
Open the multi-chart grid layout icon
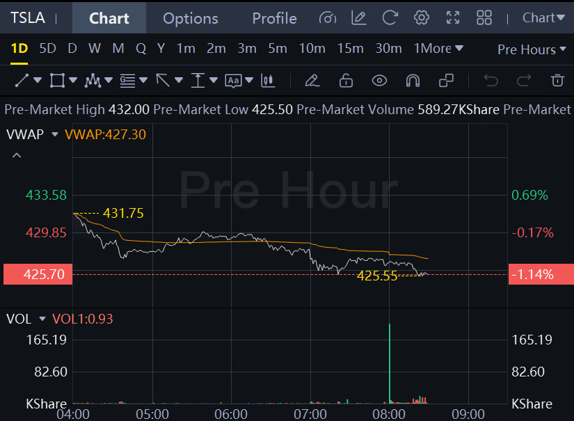point(484,17)
